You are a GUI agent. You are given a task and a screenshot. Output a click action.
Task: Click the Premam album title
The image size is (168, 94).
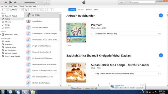point(97,25)
